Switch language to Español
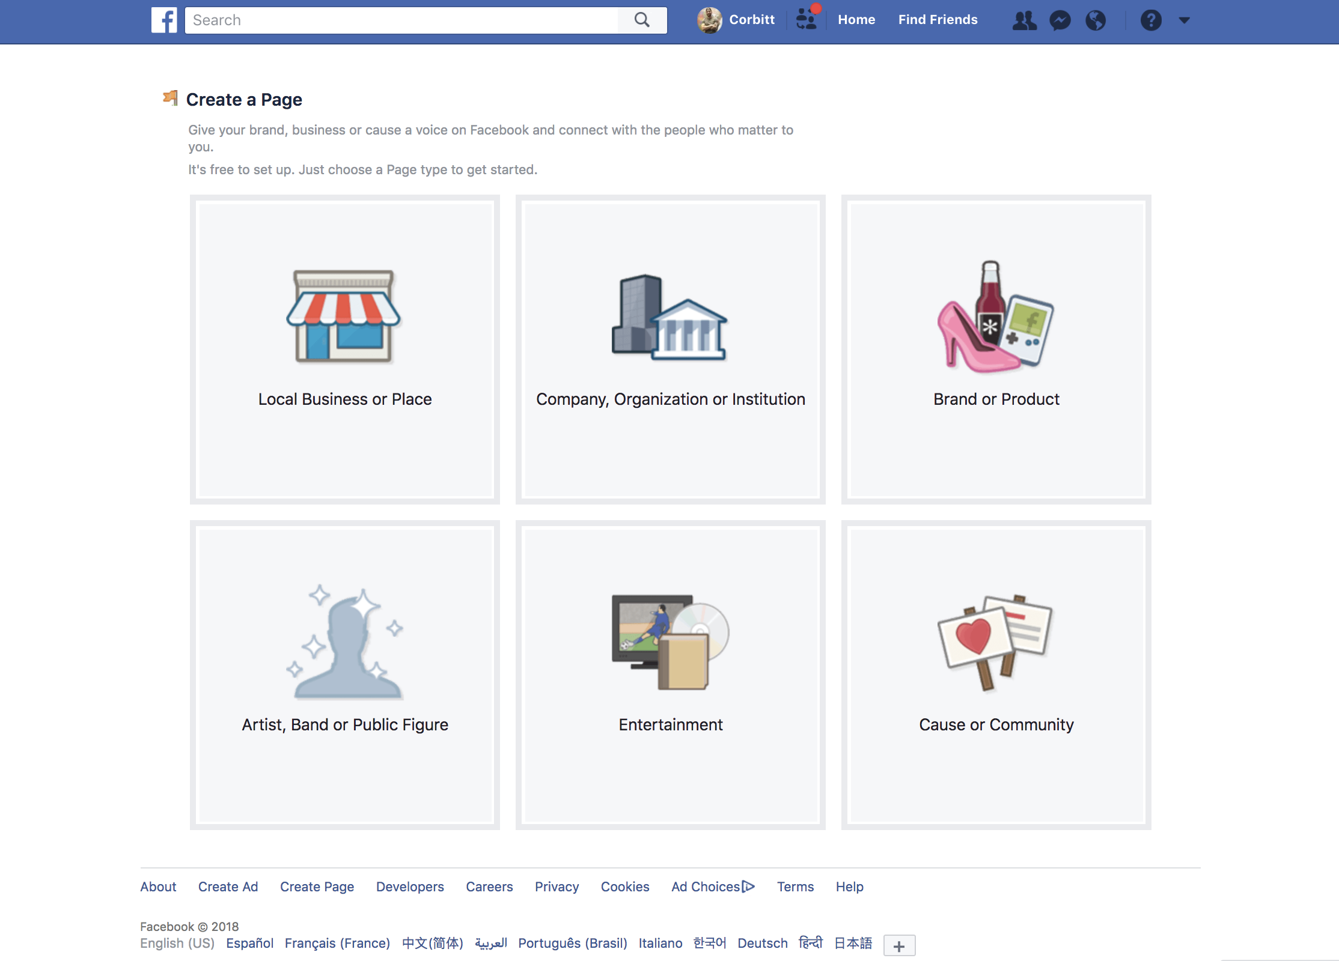Image resolution: width=1339 pixels, height=961 pixels. 249,943
